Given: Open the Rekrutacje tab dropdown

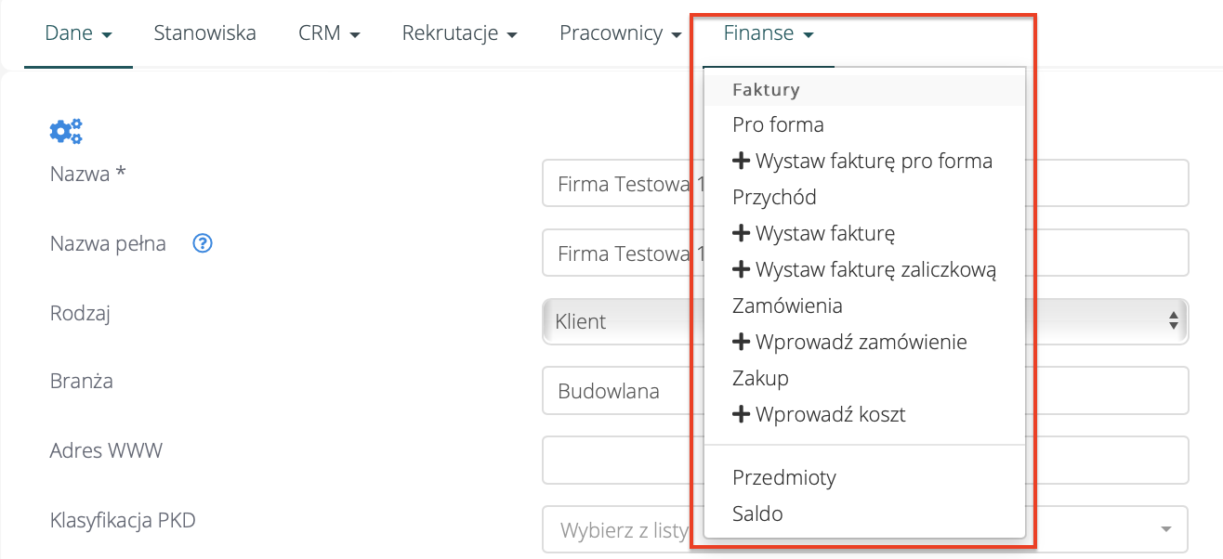Looking at the screenshot, I should click(x=459, y=33).
